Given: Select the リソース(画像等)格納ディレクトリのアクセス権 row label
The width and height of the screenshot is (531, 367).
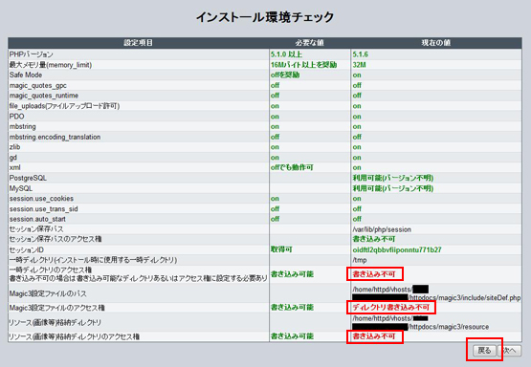Looking at the screenshot, I should click(75, 337).
